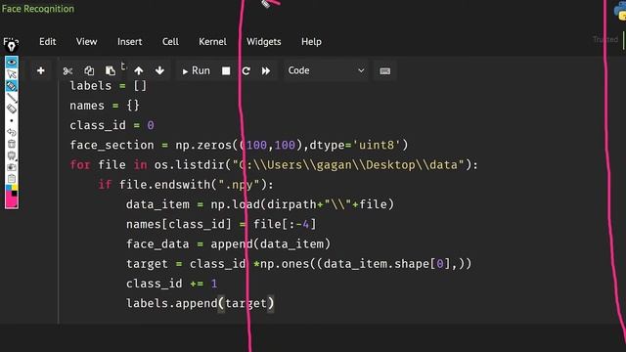Pick the black color swatch
The height and width of the screenshot is (352, 626).
point(15,194)
